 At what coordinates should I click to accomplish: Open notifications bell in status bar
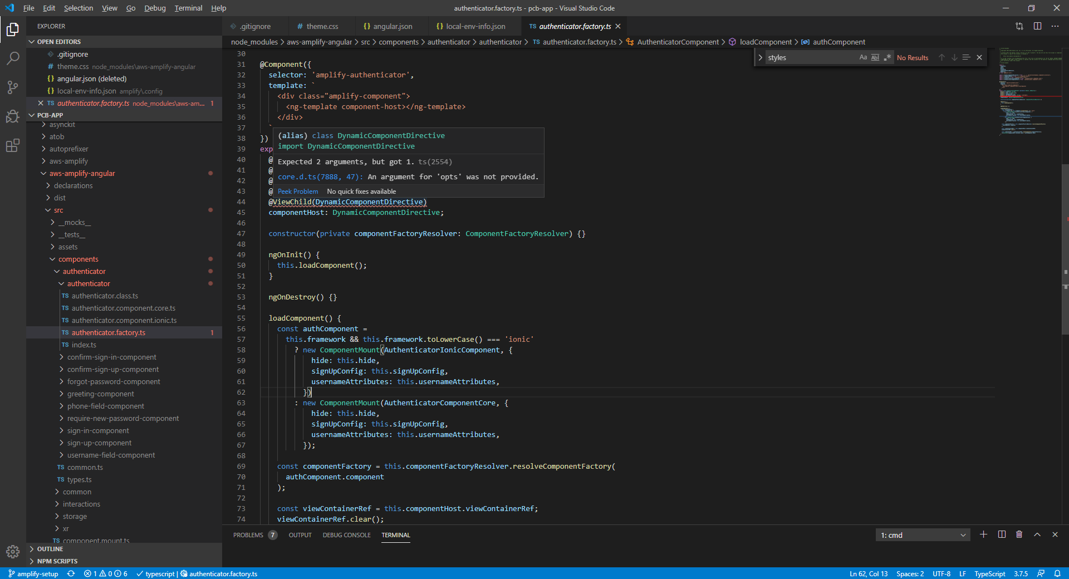pyautogui.click(x=1057, y=573)
